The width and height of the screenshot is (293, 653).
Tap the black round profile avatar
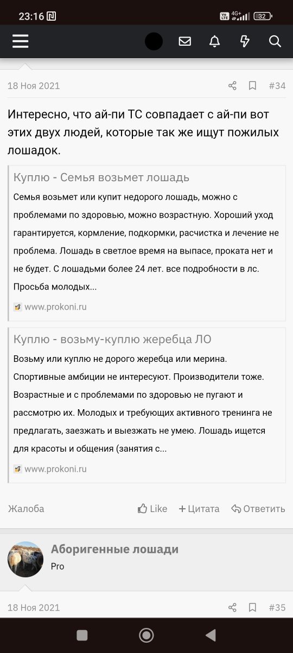tap(154, 41)
